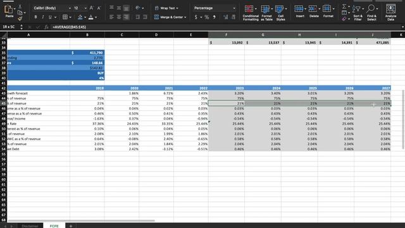Apply currency dollar format

196,17
